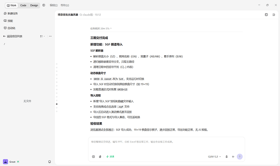The width and height of the screenshot is (280, 166).
Task: Click the voice waveform icon
Action: [233, 157]
